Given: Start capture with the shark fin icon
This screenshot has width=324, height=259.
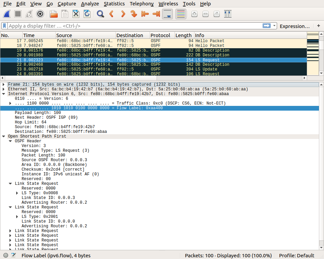Looking at the screenshot, I should (x=7, y=14).
